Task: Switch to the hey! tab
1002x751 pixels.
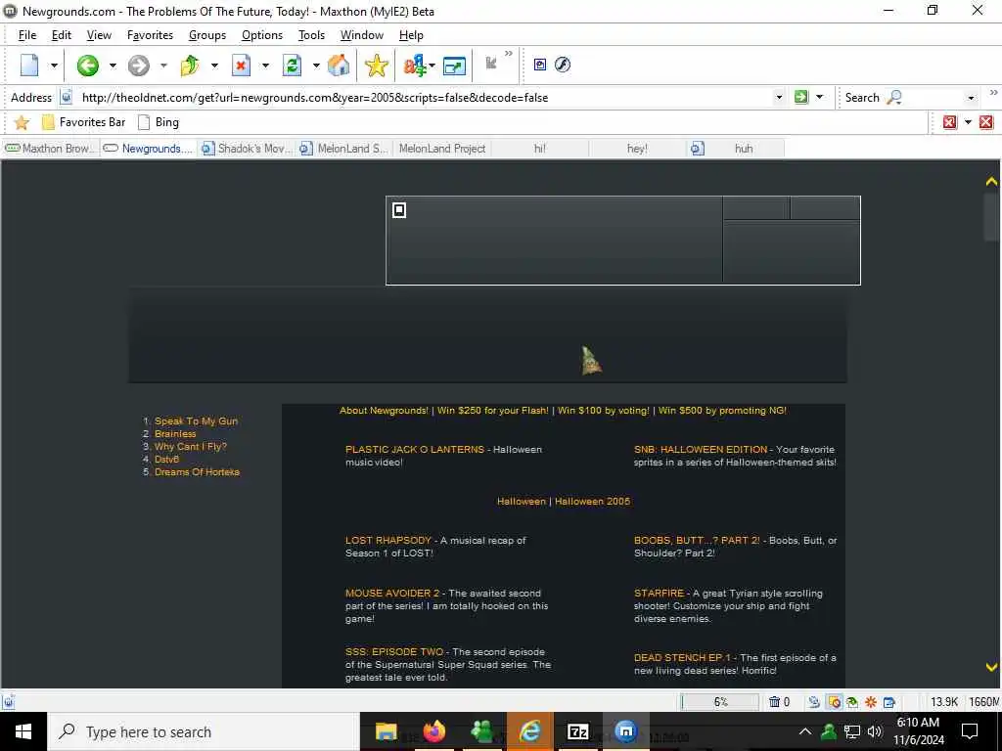Action: pos(637,149)
